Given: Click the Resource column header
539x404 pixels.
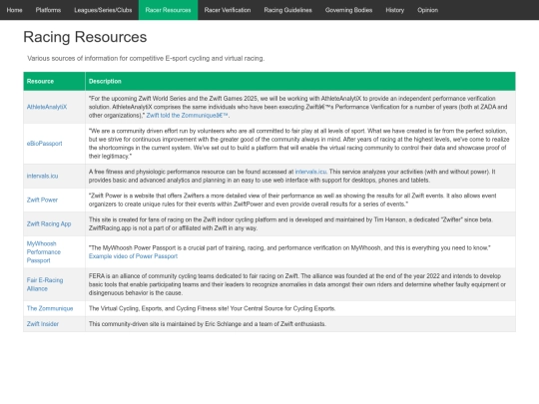Looking at the screenshot, I should (54, 82).
